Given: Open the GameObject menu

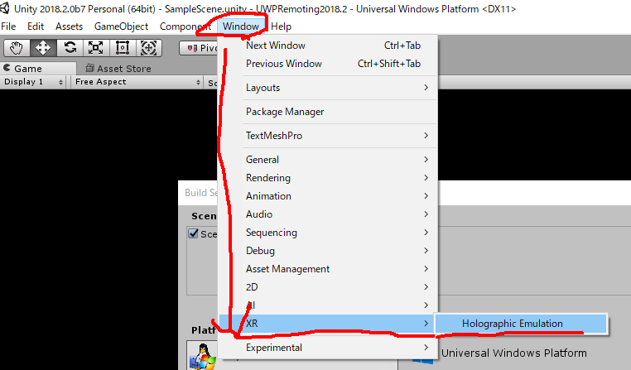Looking at the screenshot, I should point(121,26).
